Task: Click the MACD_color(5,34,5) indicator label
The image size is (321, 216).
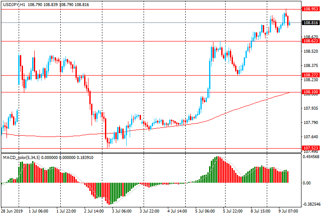Action: pyautogui.click(x=22, y=157)
